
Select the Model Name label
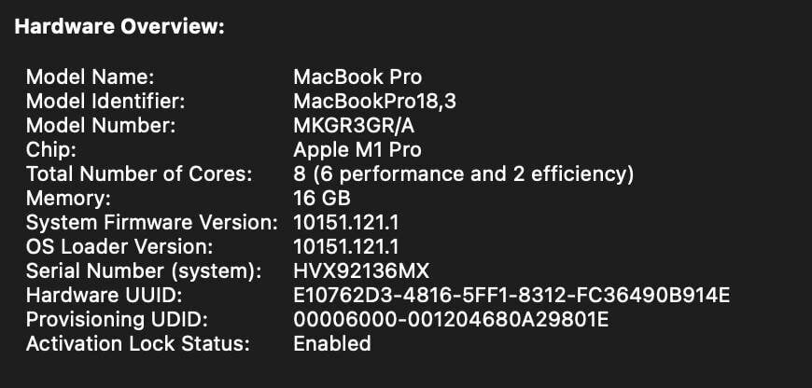coord(91,77)
